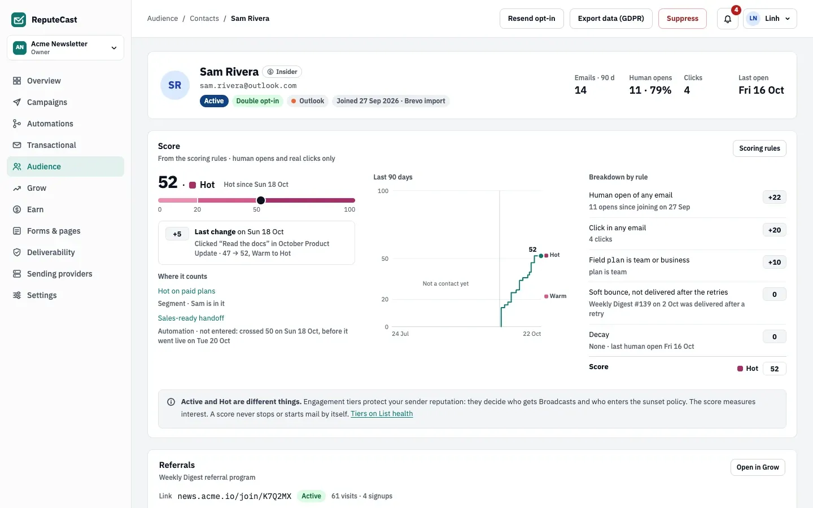Click the +22 Human open rule value

pyautogui.click(x=775, y=198)
